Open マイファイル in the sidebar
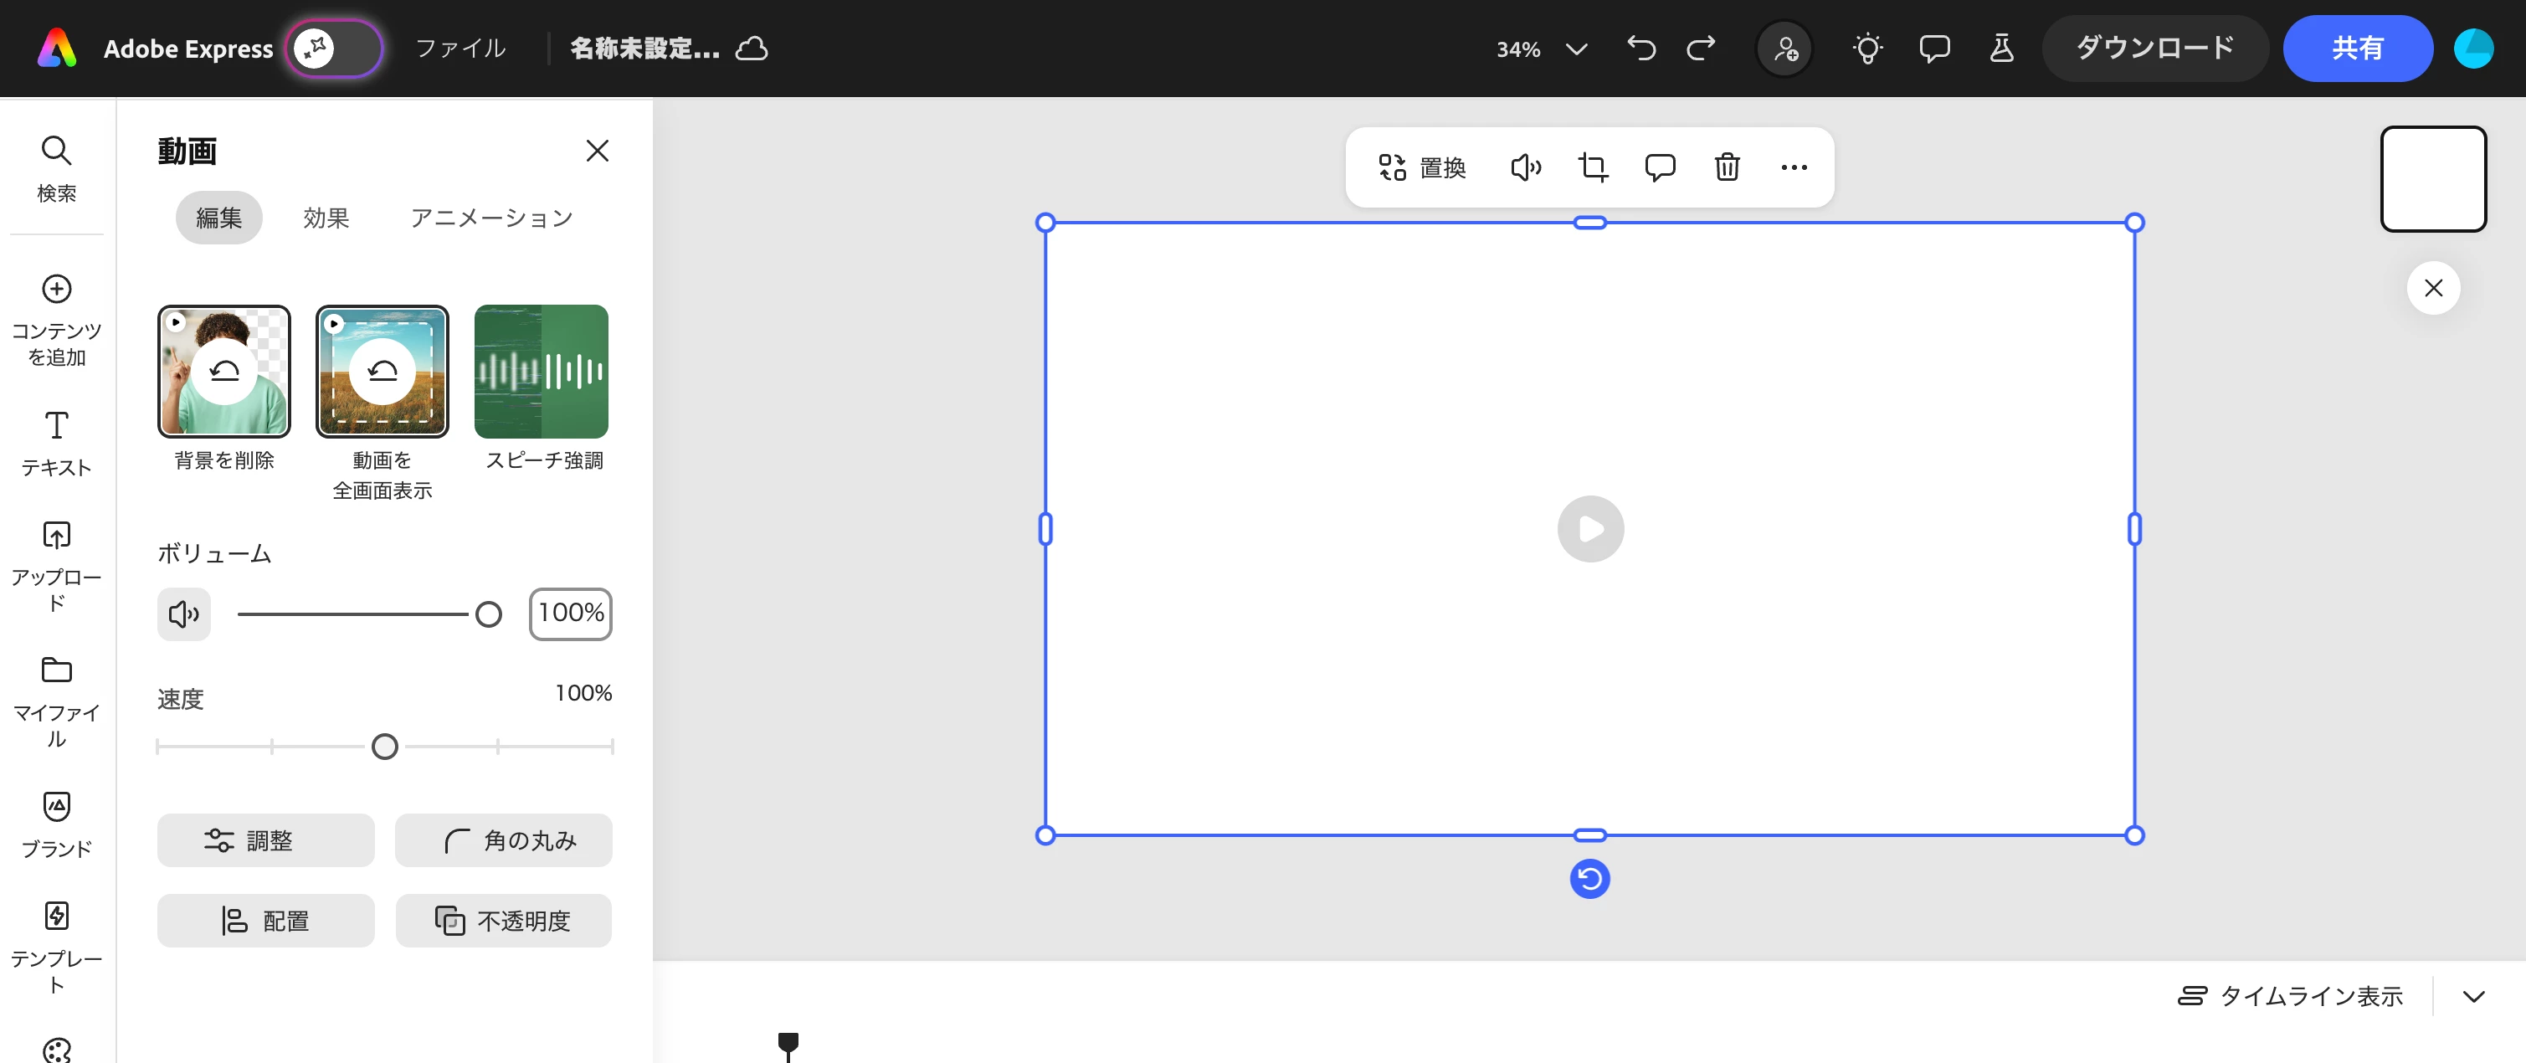The height and width of the screenshot is (1063, 2526). (56, 701)
